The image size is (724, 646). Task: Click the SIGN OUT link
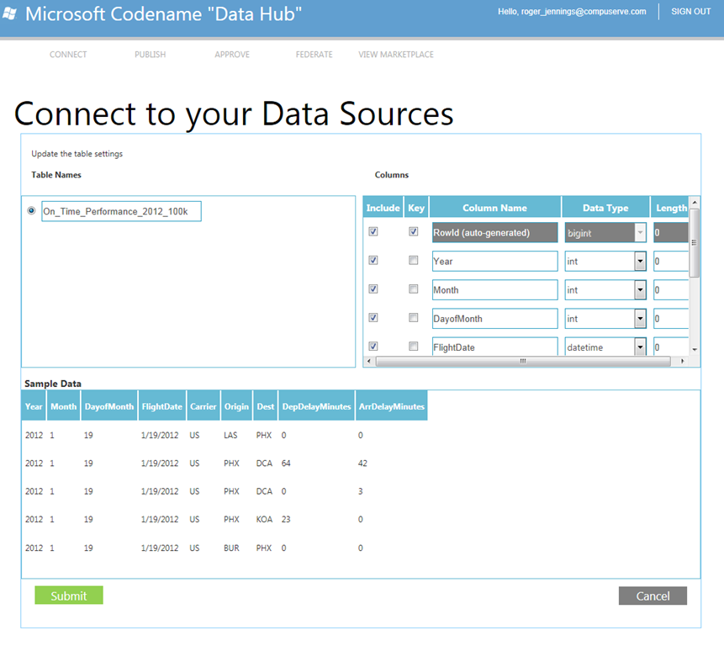[690, 12]
